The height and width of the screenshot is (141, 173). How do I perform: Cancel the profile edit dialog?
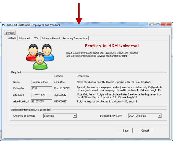tap(145, 130)
